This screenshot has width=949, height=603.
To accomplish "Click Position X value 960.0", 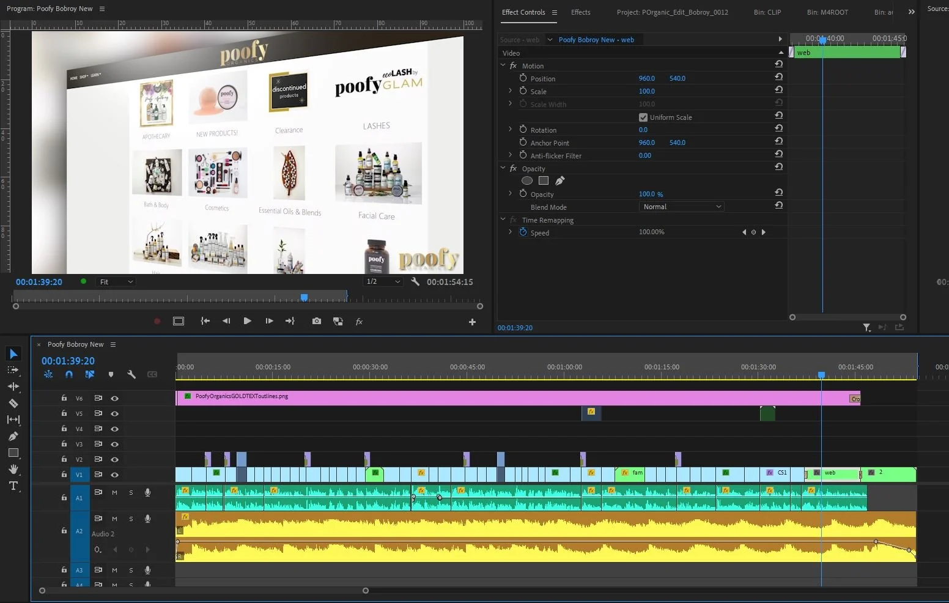I will [x=646, y=78].
